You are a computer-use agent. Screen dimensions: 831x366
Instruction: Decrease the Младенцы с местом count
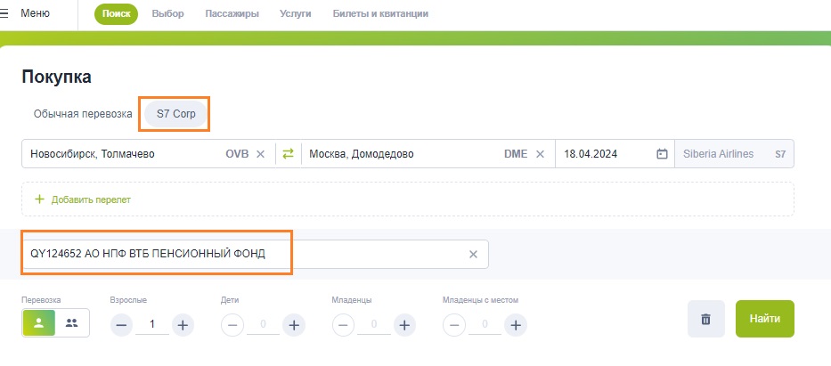coord(453,325)
